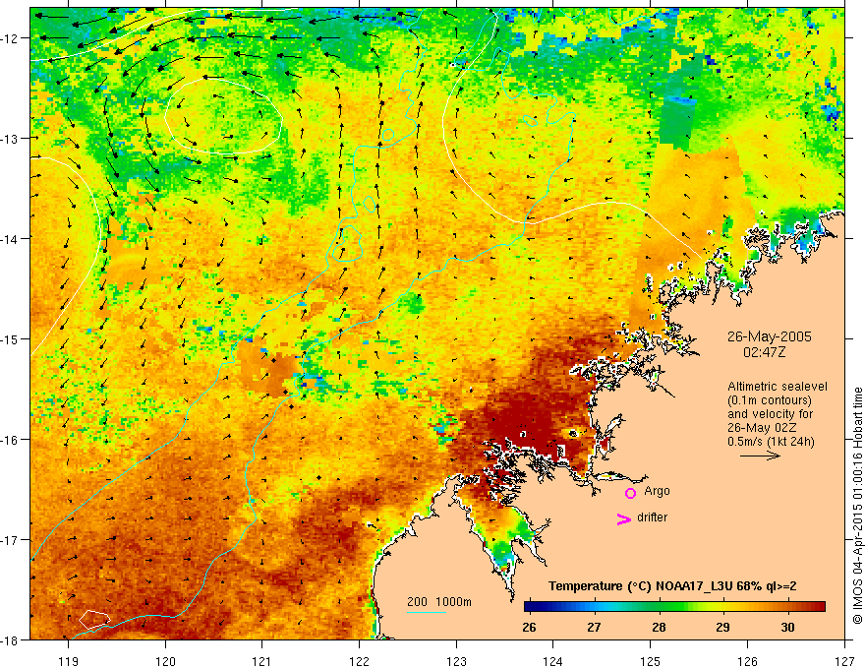Click the '200 1000m' bathymetry label
Viewport: 865px width, 669px height.
tap(439, 602)
